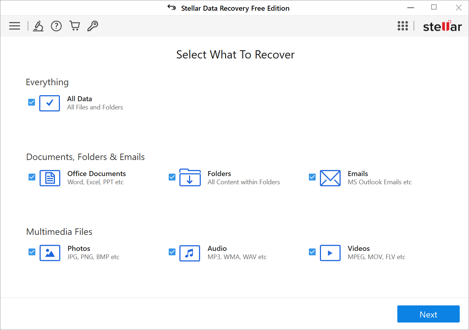Viewport: 469px width, 330px height.
Task: Click the Photos image icon
Action: [50, 253]
